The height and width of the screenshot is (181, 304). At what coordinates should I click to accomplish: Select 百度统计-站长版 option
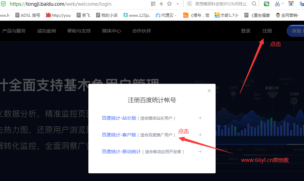point(119,118)
